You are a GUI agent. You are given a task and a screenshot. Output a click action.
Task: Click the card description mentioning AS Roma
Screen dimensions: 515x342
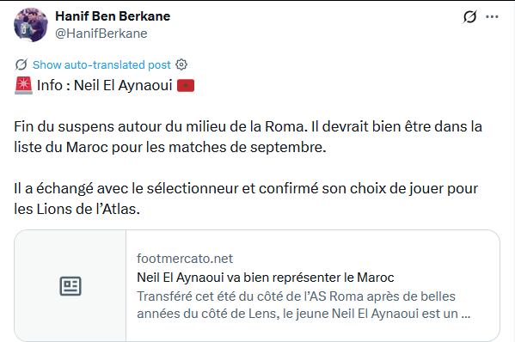[296, 296]
